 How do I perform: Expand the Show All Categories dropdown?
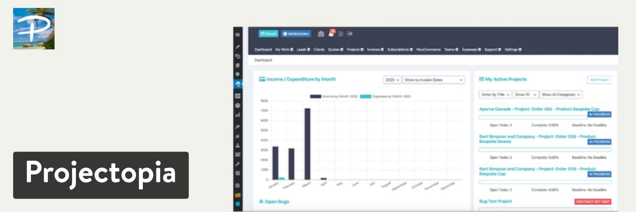[x=561, y=95]
